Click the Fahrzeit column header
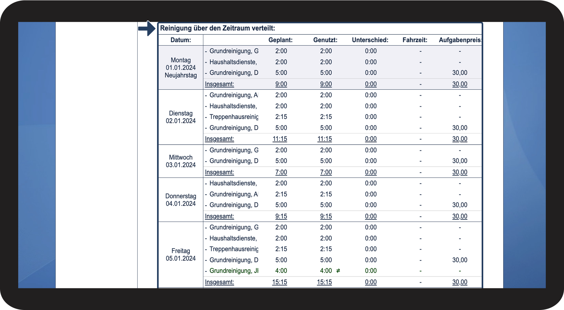Image resolution: width=564 pixels, height=310 pixels. [x=415, y=40]
